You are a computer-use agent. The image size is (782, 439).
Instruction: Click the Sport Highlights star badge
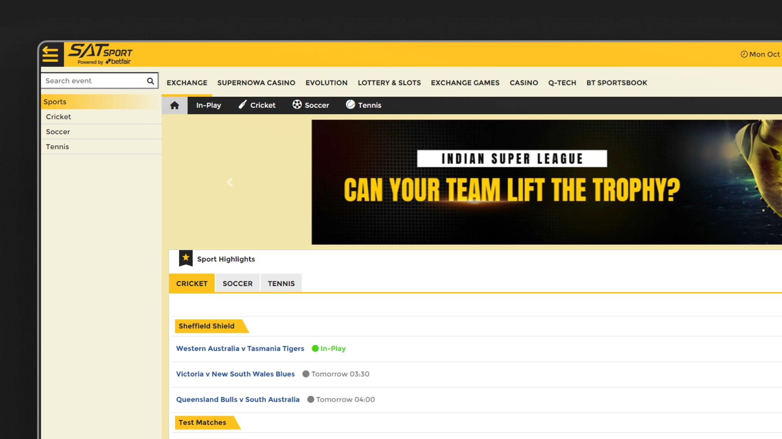pos(186,259)
